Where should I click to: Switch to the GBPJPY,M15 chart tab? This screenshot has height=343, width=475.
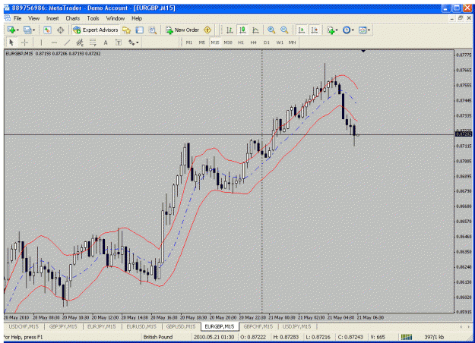(63, 326)
